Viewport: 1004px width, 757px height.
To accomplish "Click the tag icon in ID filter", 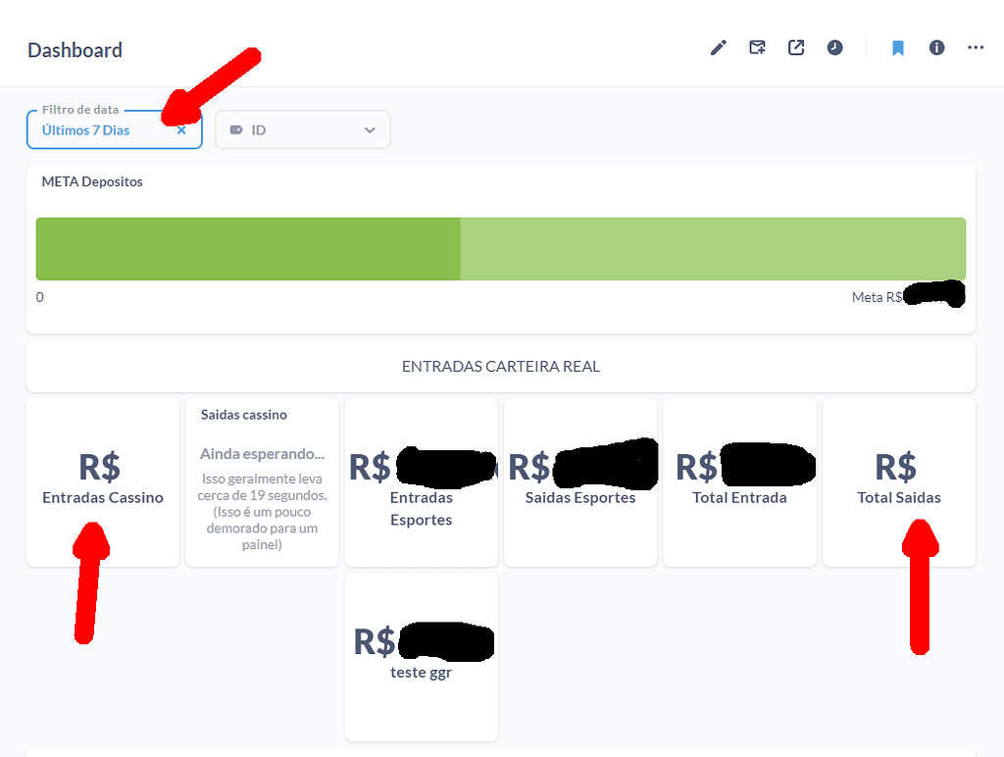I will pyautogui.click(x=235, y=130).
